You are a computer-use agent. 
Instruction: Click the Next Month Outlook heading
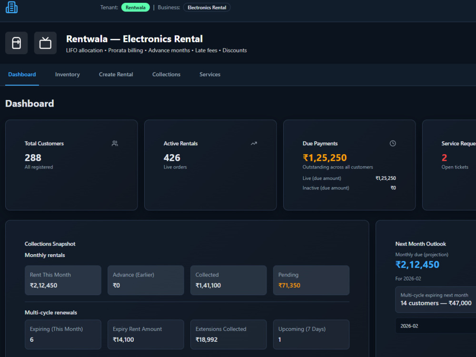(x=420, y=244)
